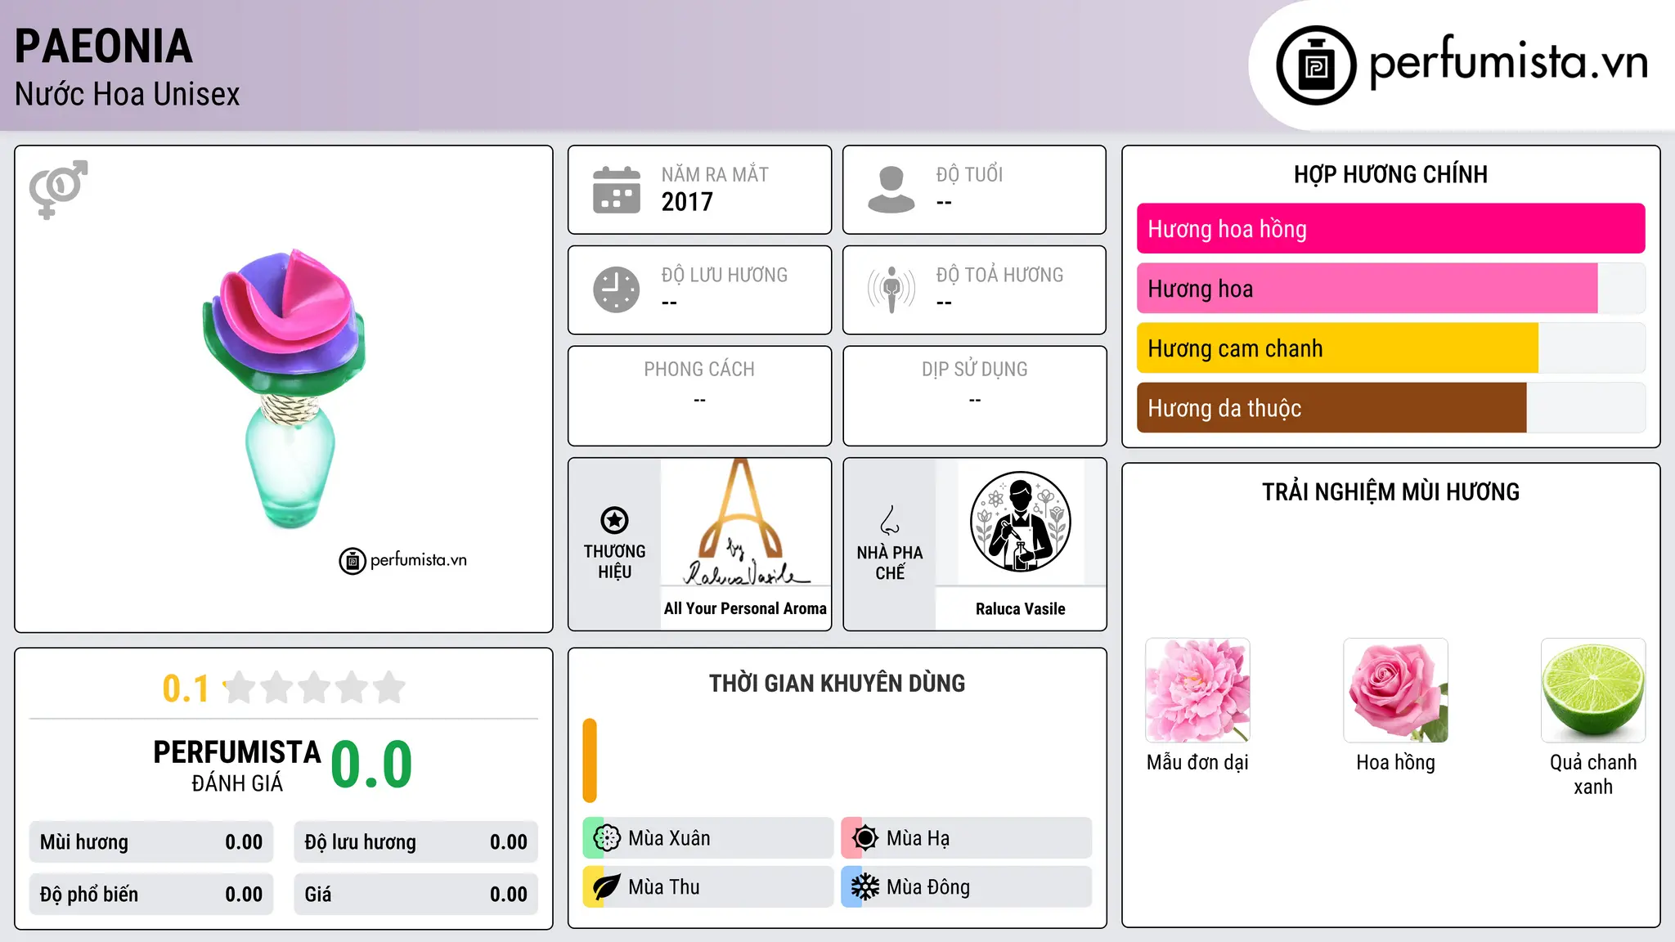Click the Thời gian khuyên dùng heading
This screenshot has width=1675, height=942.
[837, 684]
